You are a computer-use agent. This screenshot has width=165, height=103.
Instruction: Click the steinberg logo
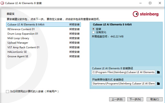(x=146, y=14)
